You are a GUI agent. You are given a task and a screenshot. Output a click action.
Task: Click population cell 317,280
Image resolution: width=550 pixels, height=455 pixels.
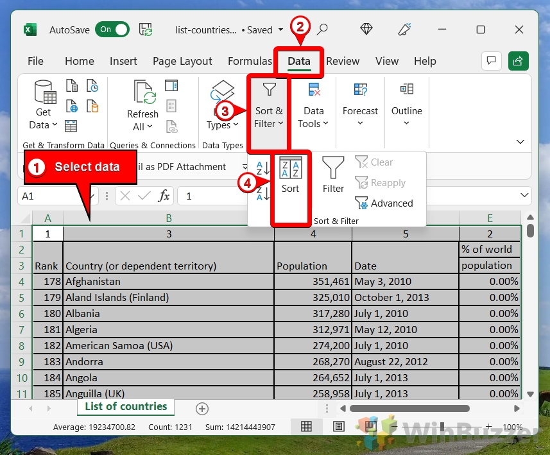click(x=313, y=314)
